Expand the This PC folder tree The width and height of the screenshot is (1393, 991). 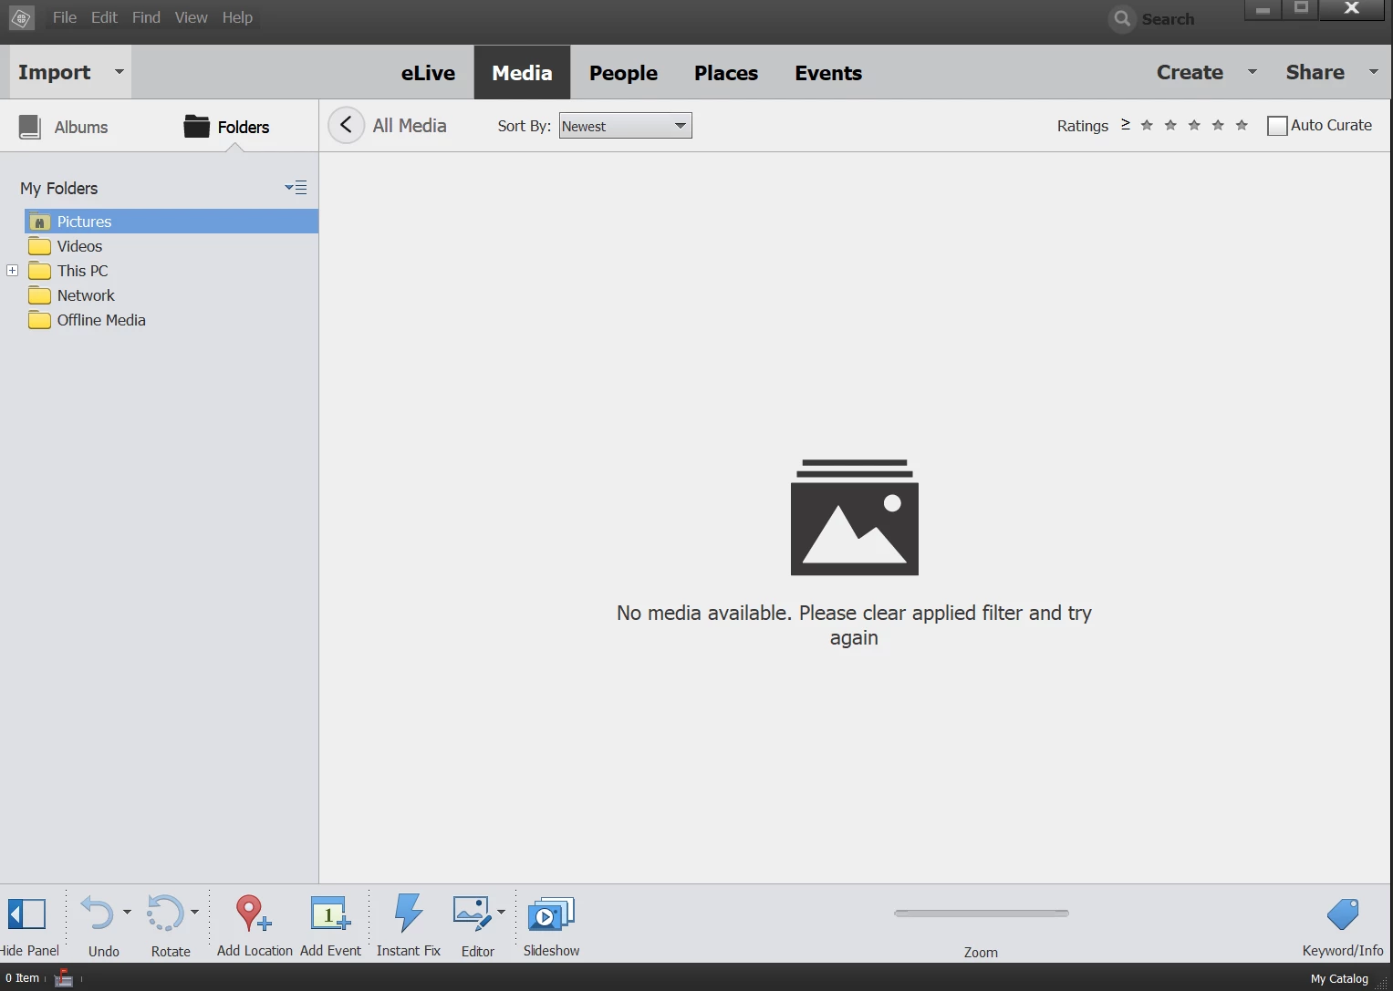point(12,271)
